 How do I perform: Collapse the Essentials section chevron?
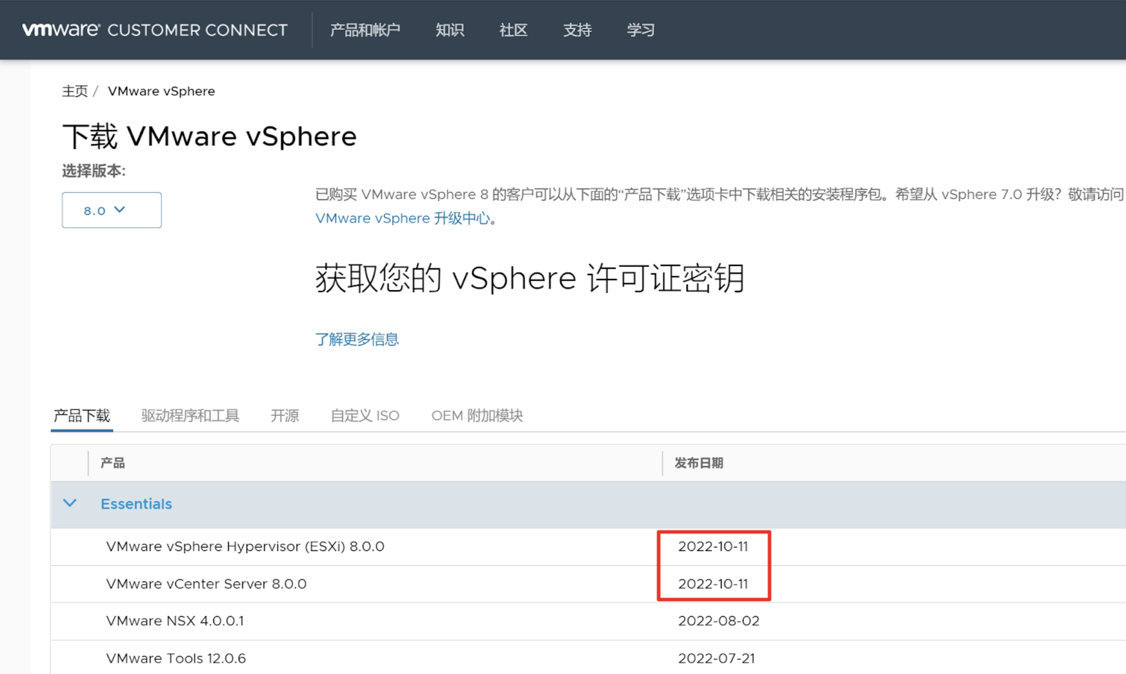(x=70, y=504)
